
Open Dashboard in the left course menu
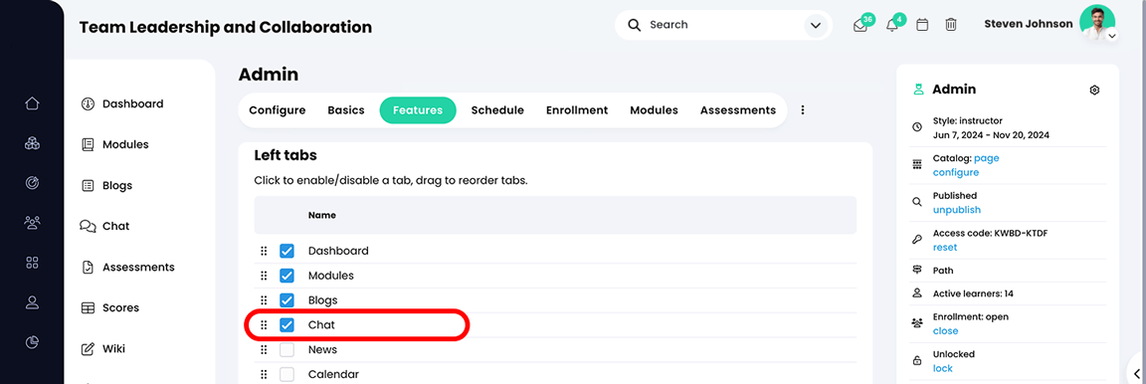point(122,103)
